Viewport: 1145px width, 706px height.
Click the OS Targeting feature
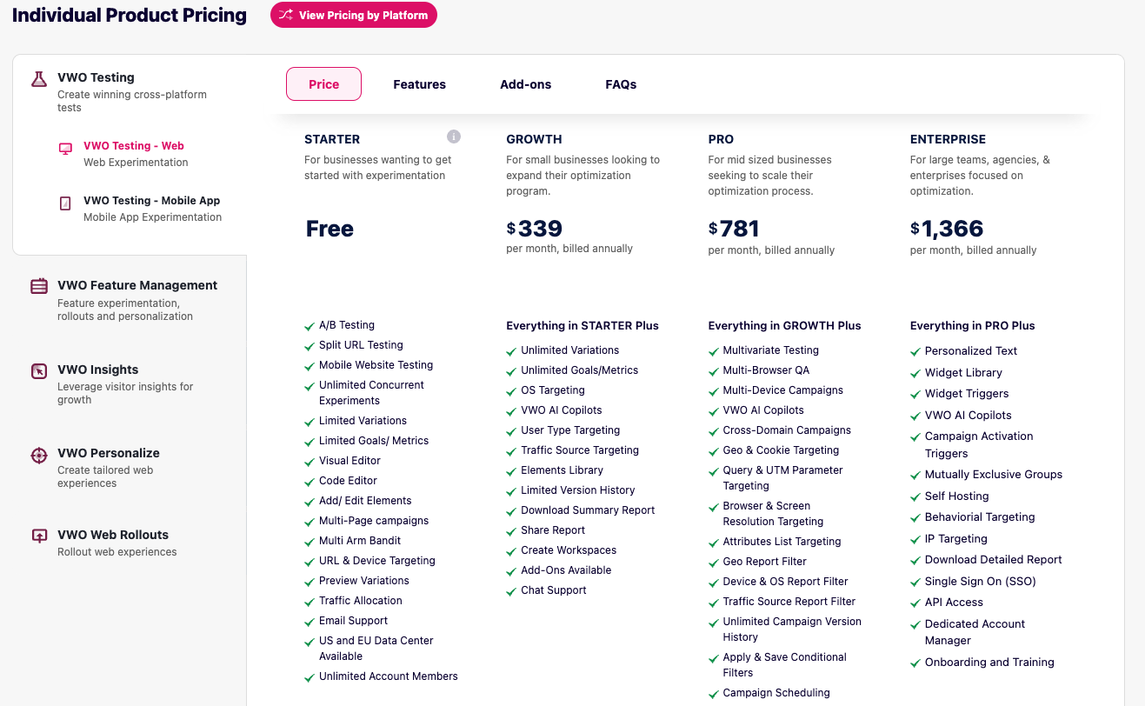553,390
